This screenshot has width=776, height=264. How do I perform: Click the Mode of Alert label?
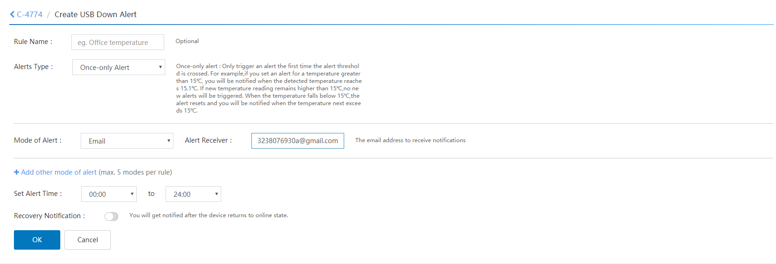click(38, 140)
